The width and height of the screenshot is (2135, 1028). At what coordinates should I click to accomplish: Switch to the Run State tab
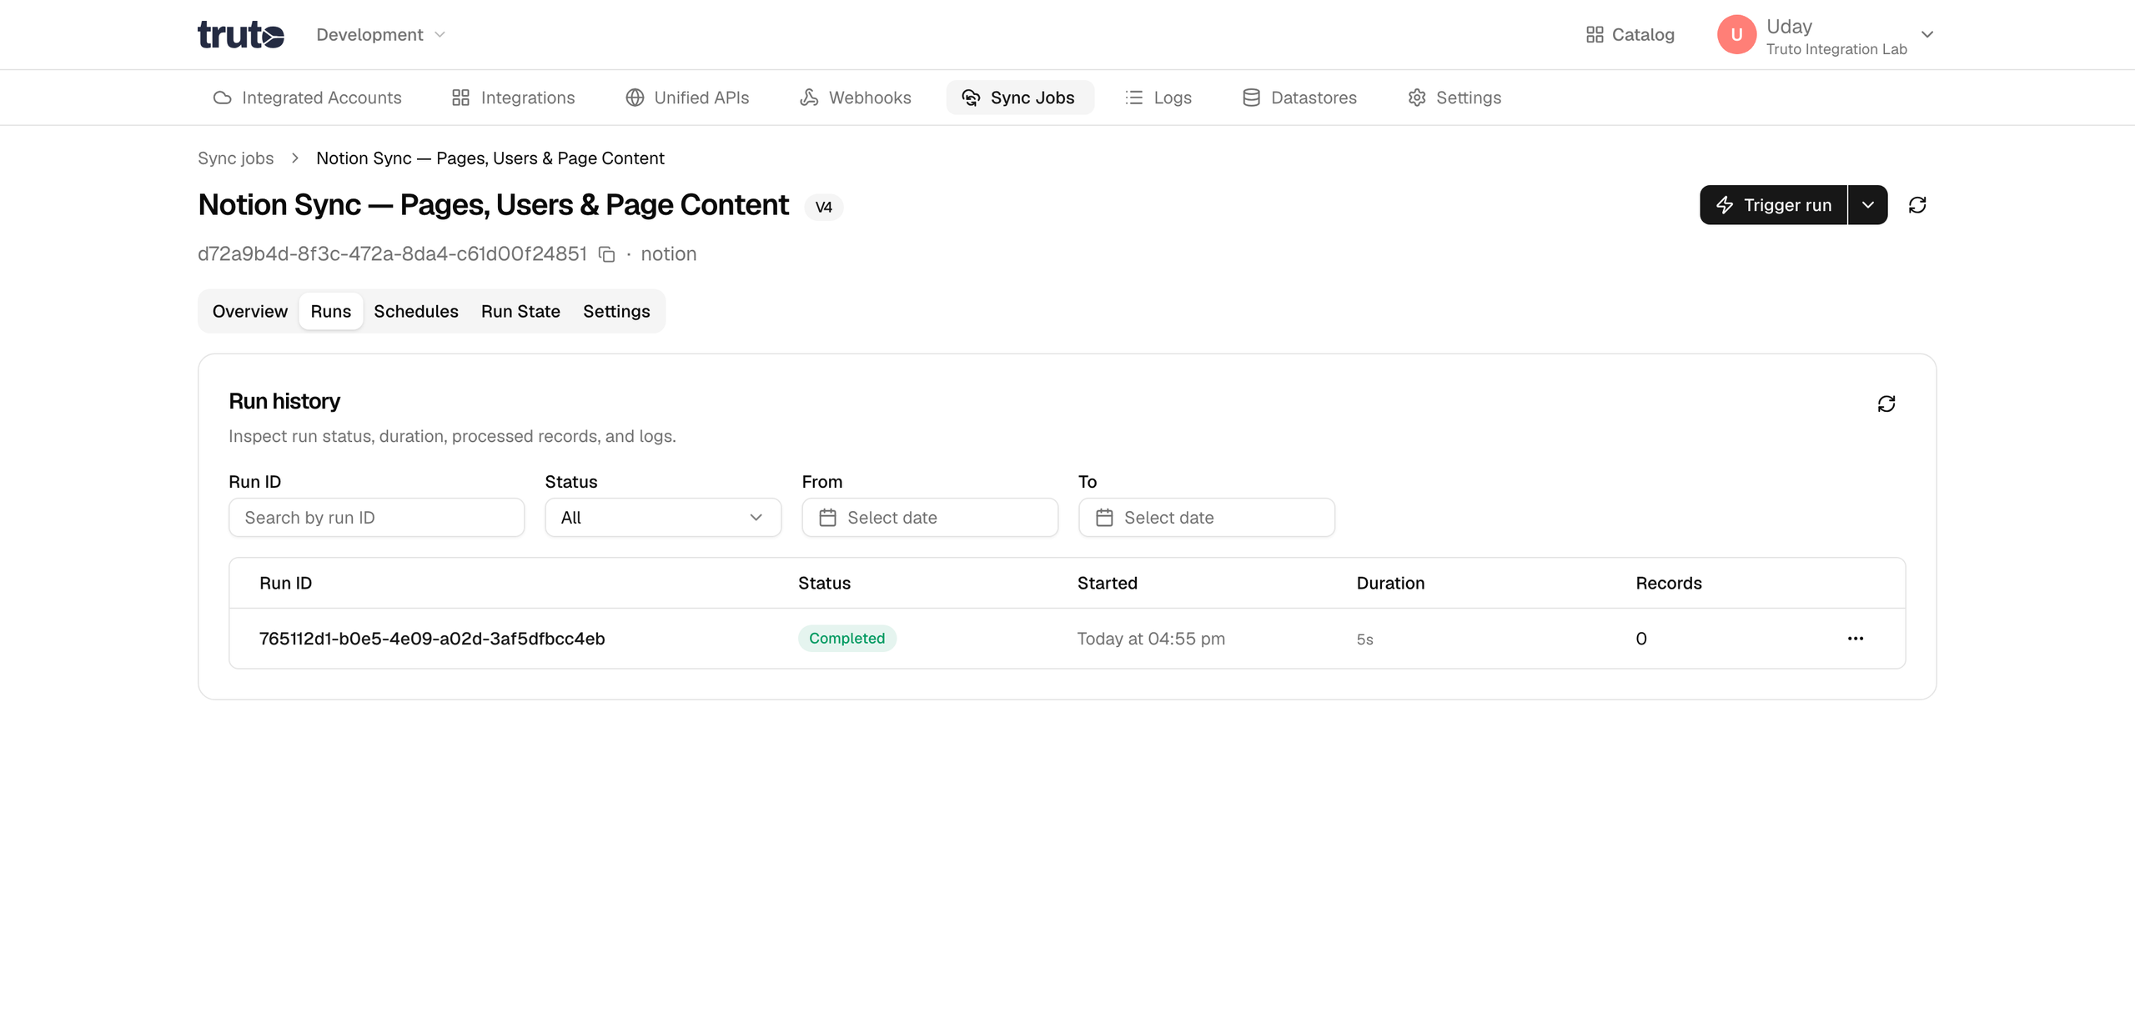tap(520, 311)
